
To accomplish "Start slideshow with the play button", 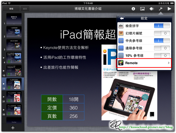I will (169, 9).
